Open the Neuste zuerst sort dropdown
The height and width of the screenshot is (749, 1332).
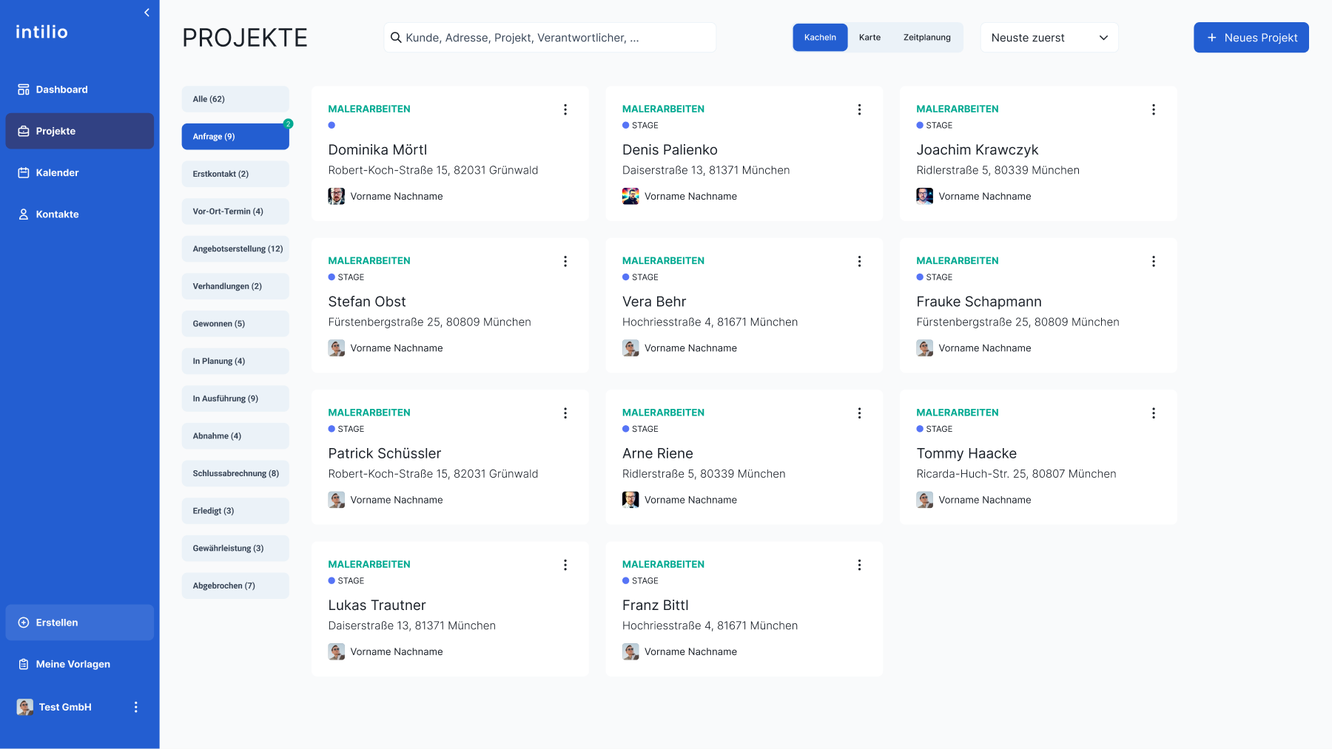coord(1049,38)
